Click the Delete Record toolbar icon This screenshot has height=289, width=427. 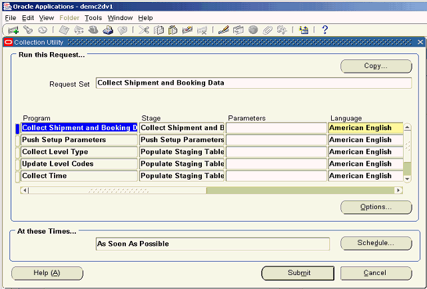pyautogui.click(x=202, y=30)
